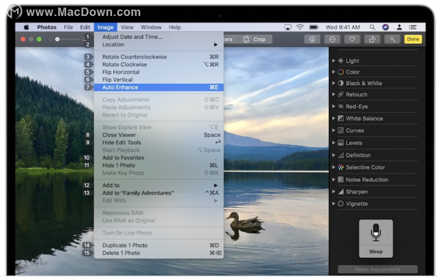Click the rotate toolbar icon
The height and width of the screenshot is (279, 437).
(372, 39)
